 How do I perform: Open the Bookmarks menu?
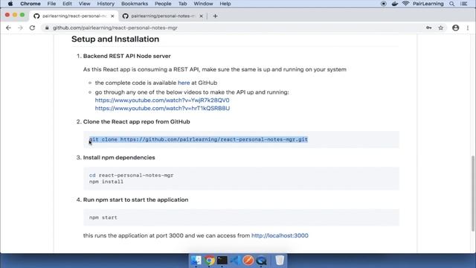coord(135,4)
